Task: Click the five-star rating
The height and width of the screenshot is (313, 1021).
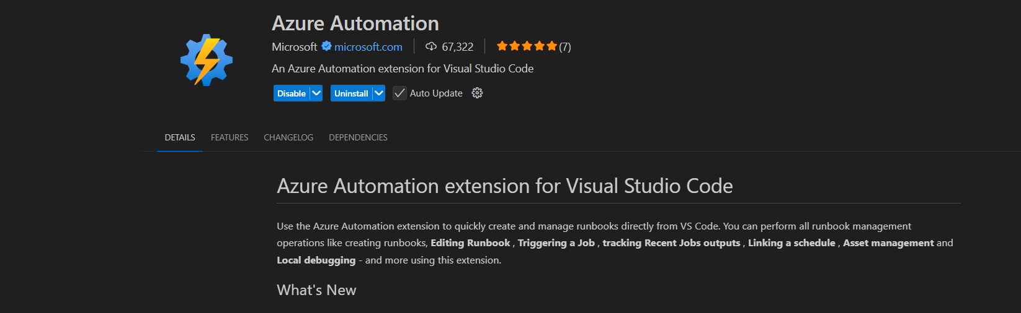Action: tap(527, 46)
